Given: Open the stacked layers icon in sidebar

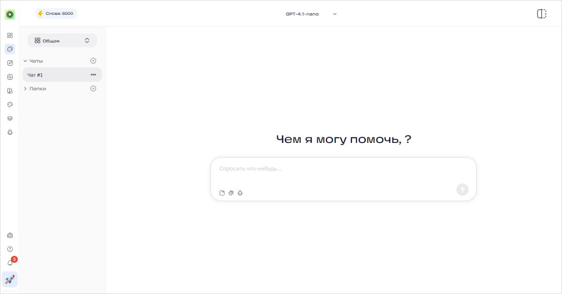Looking at the screenshot, I should coord(10,118).
